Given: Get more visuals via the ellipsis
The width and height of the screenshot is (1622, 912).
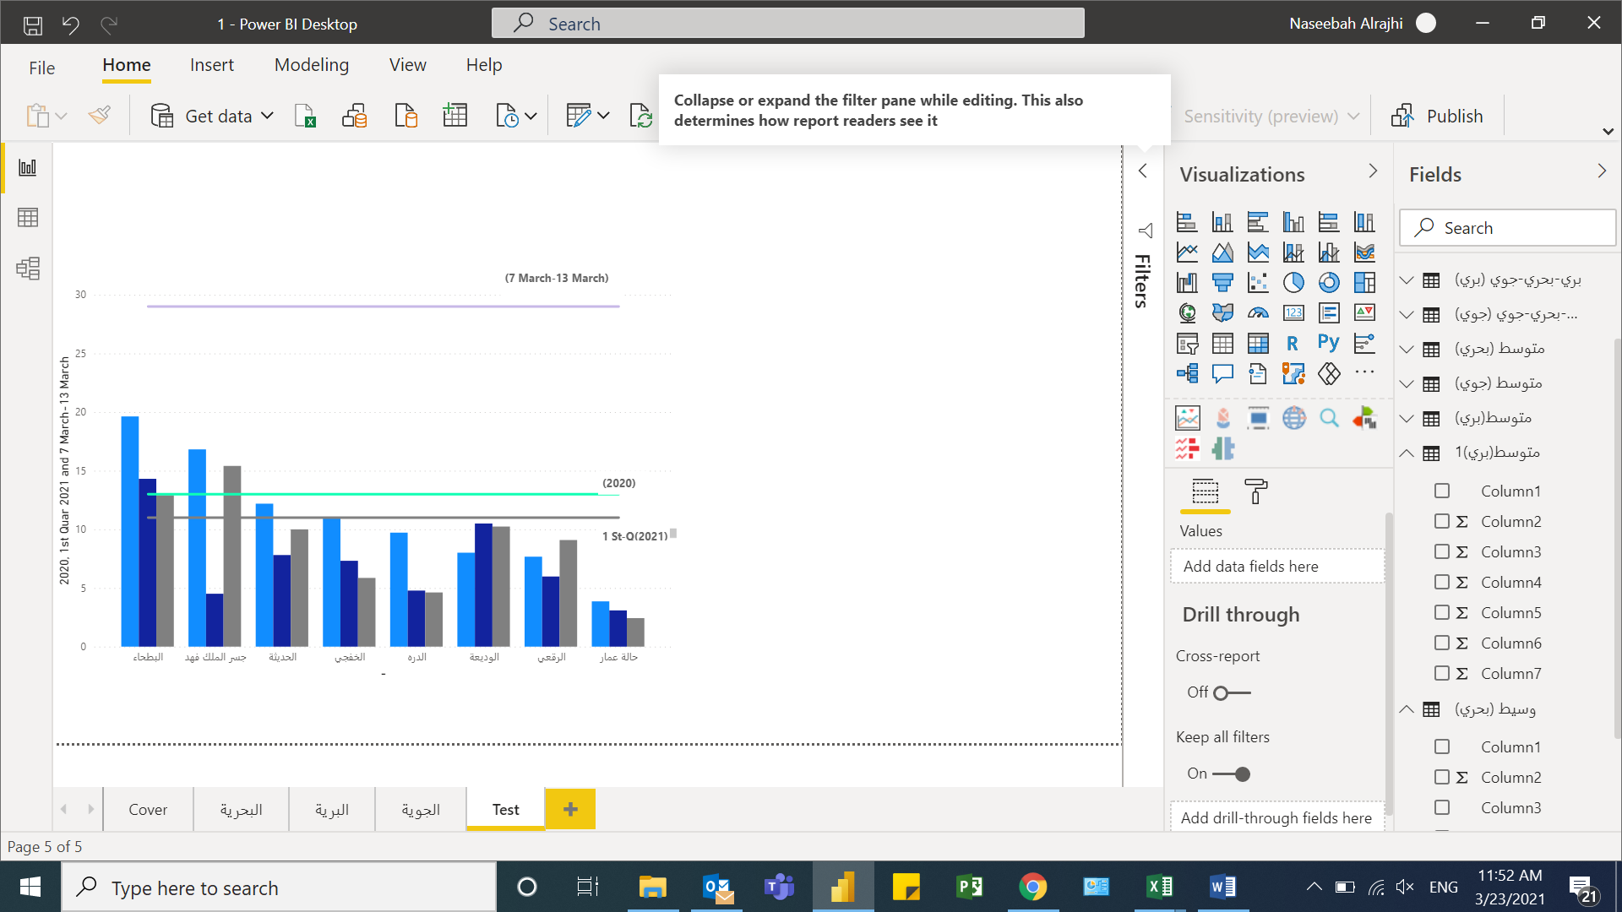Looking at the screenshot, I should [1364, 372].
